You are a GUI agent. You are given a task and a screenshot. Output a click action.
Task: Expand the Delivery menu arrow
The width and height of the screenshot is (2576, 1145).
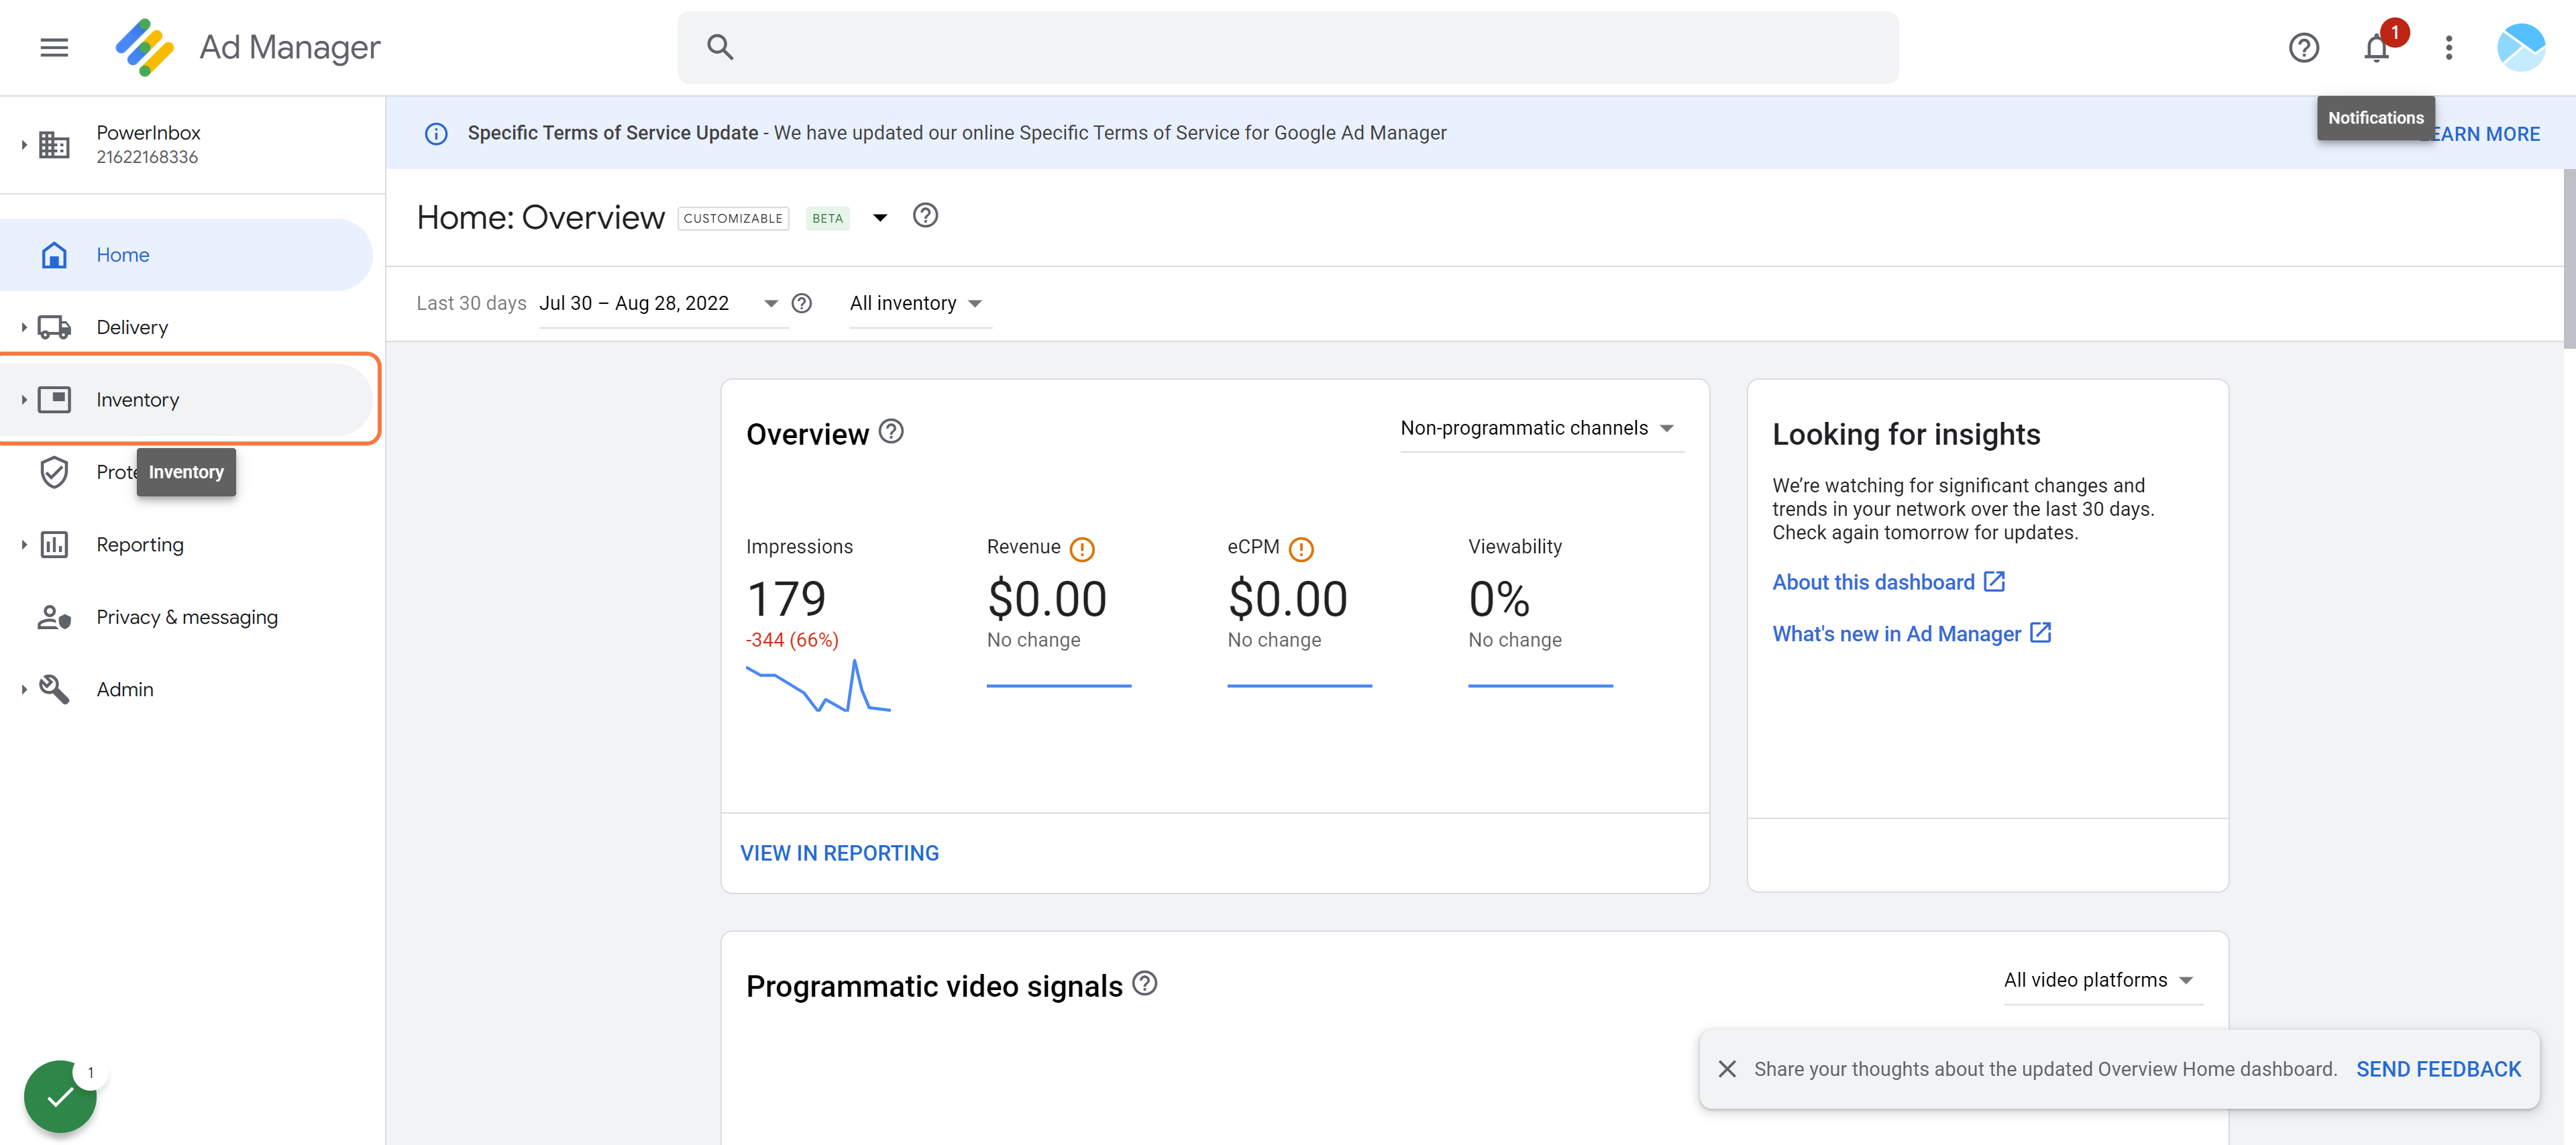click(x=23, y=327)
